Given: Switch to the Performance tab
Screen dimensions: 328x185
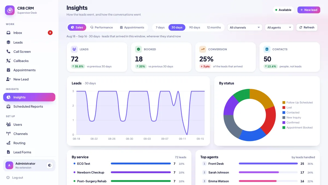Looking at the screenshot, I should 101,27.
